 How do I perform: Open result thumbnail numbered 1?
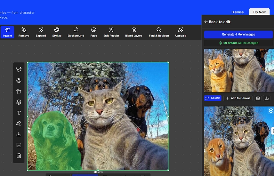239,141
